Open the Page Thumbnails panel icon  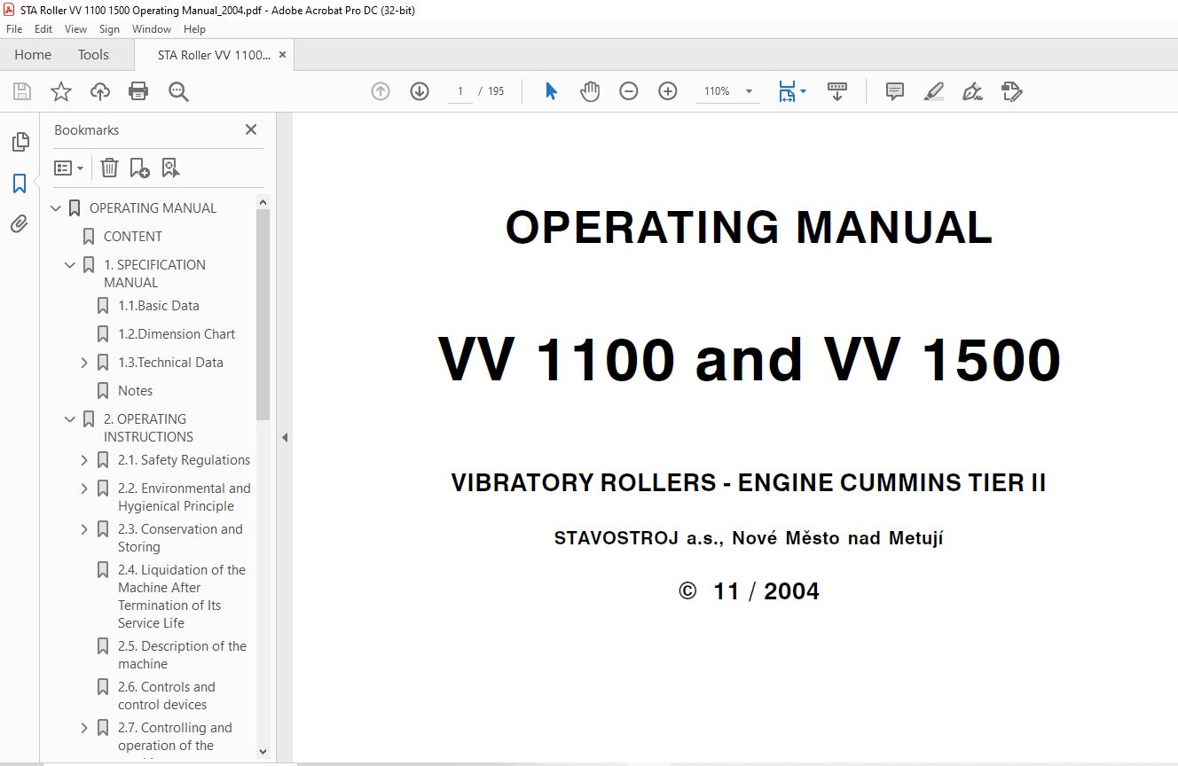[20, 142]
